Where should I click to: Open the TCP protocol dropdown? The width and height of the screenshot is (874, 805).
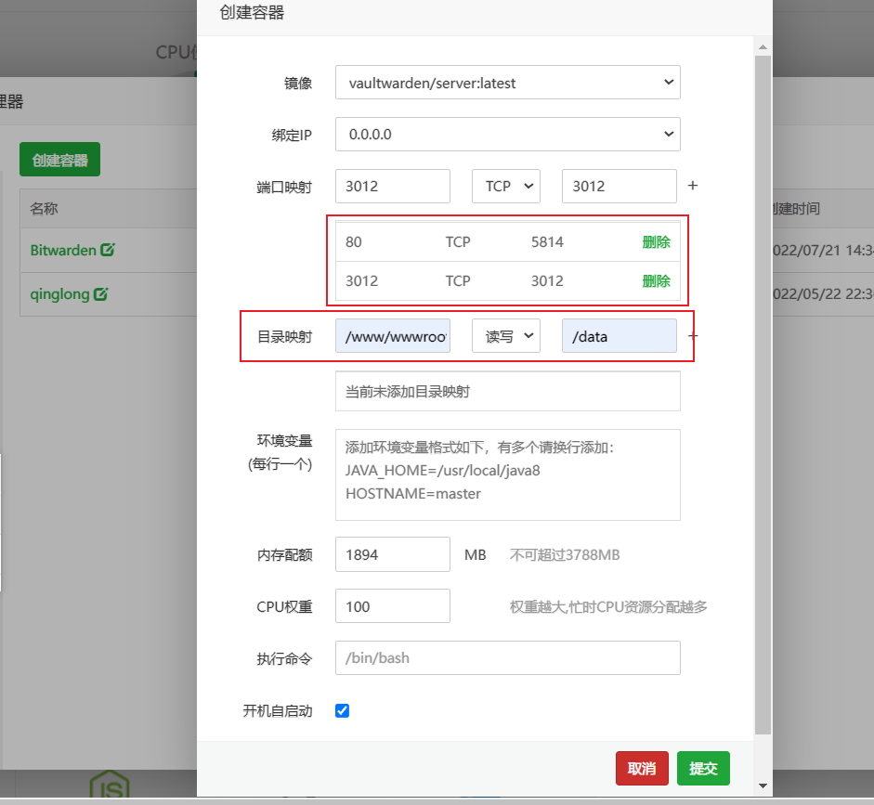505,186
